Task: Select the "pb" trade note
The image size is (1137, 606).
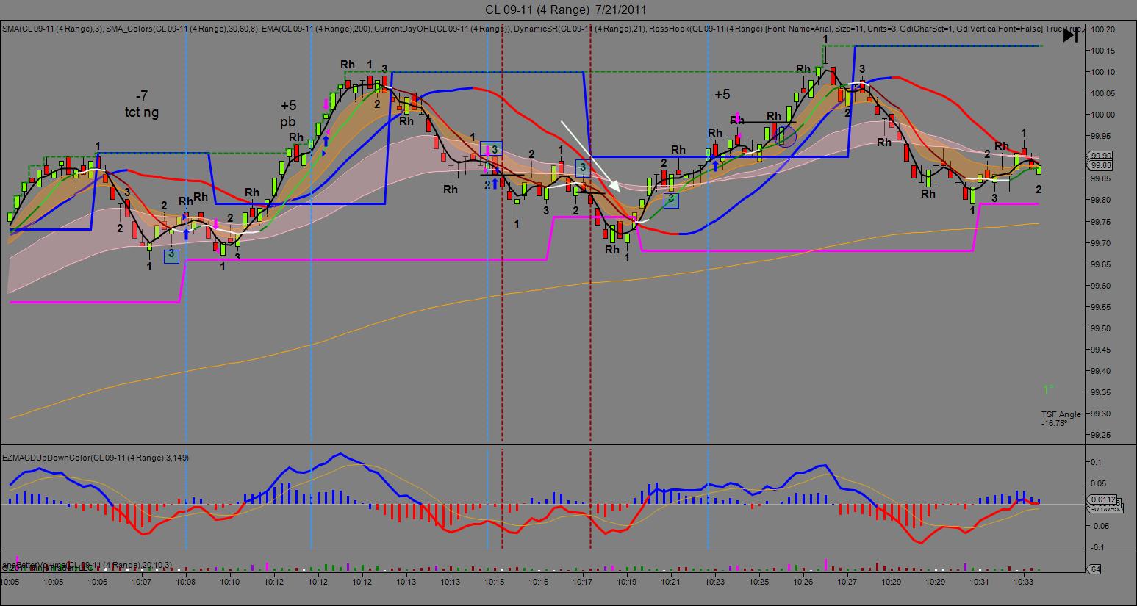Action: pyautogui.click(x=288, y=121)
